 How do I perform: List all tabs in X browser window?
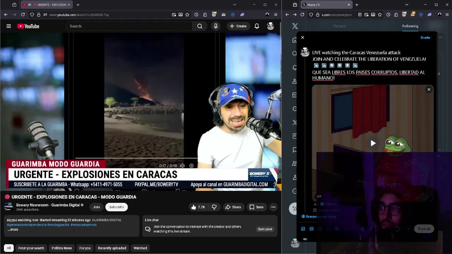click(406, 5)
